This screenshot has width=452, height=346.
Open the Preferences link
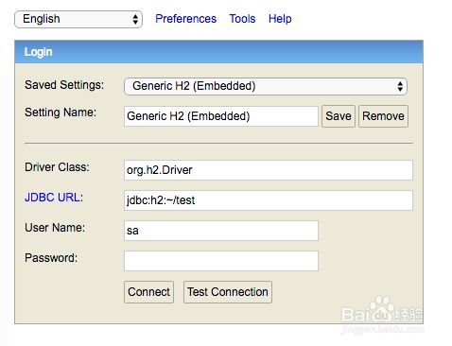[x=185, y=19]
